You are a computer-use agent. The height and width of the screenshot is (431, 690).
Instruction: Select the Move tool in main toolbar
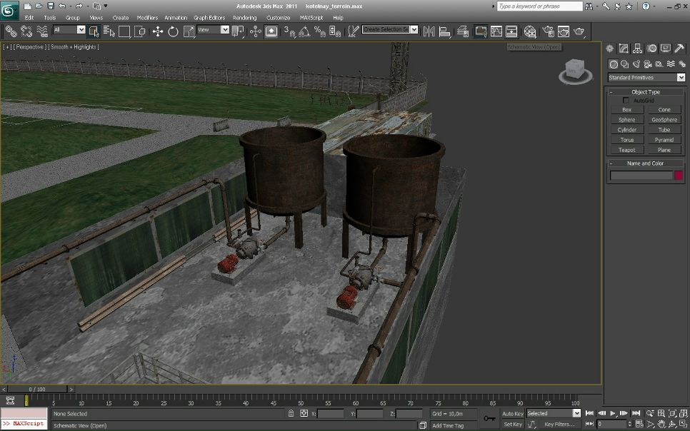(157, 31)
